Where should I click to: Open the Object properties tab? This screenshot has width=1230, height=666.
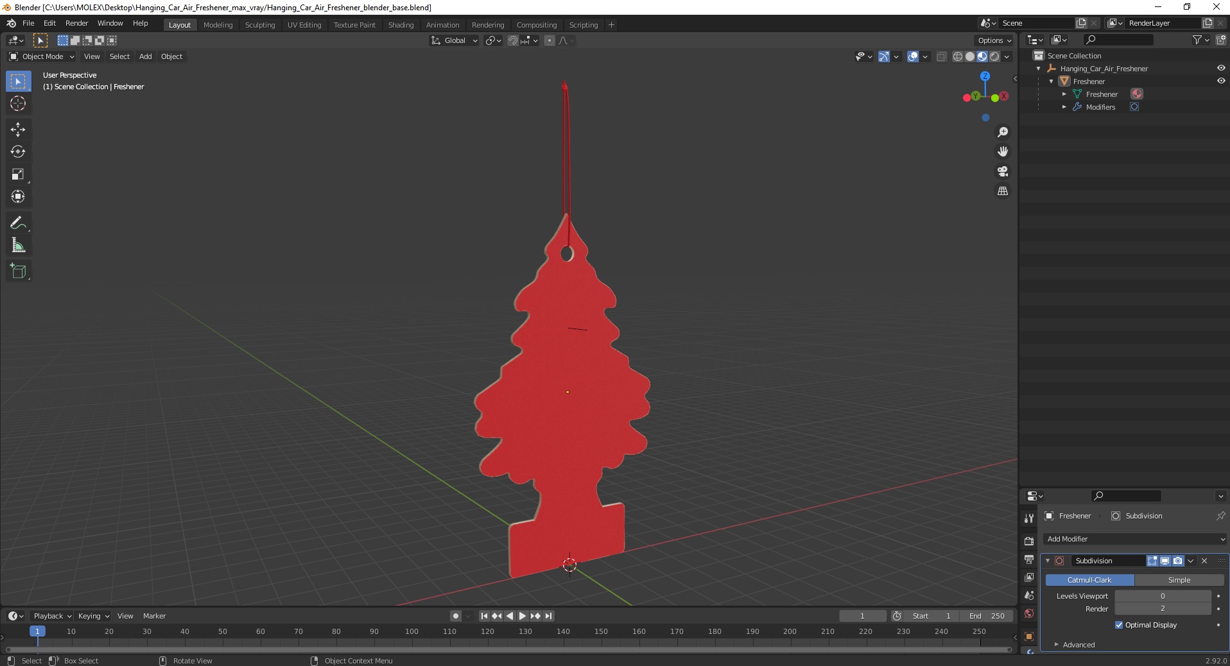pyautogui.click(x=1029, y=636)
